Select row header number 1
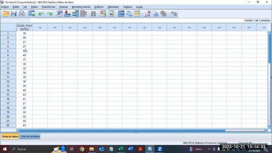Image resolution: width=272 pixels, height=153 pixels. (x=8, y=33)
